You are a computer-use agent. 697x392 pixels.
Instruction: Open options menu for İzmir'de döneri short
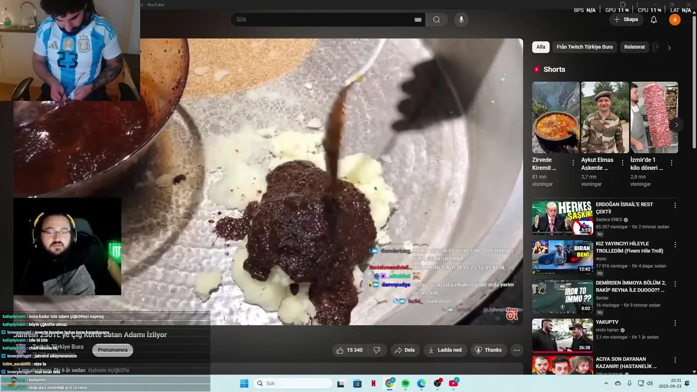671,163
